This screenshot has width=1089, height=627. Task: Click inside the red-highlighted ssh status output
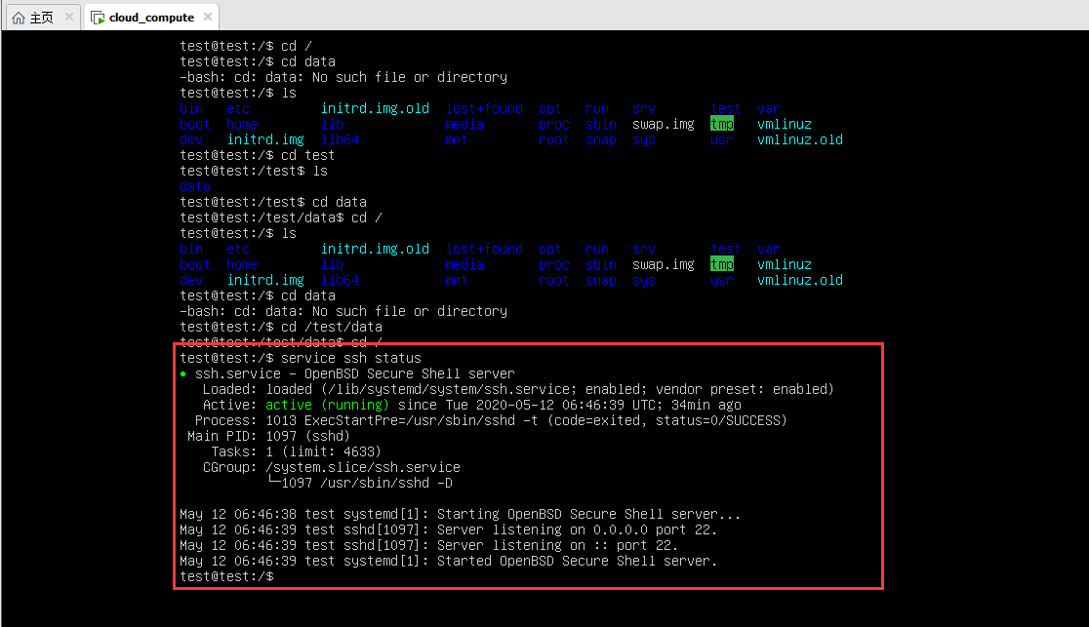[527, 466]
